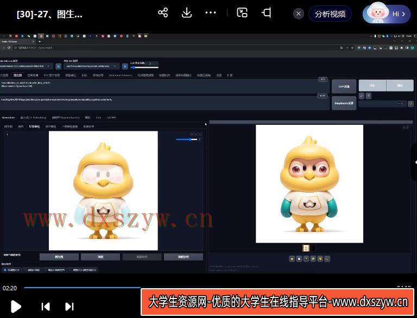Clear the prompt with the trash icon

(x=368, y=96)
